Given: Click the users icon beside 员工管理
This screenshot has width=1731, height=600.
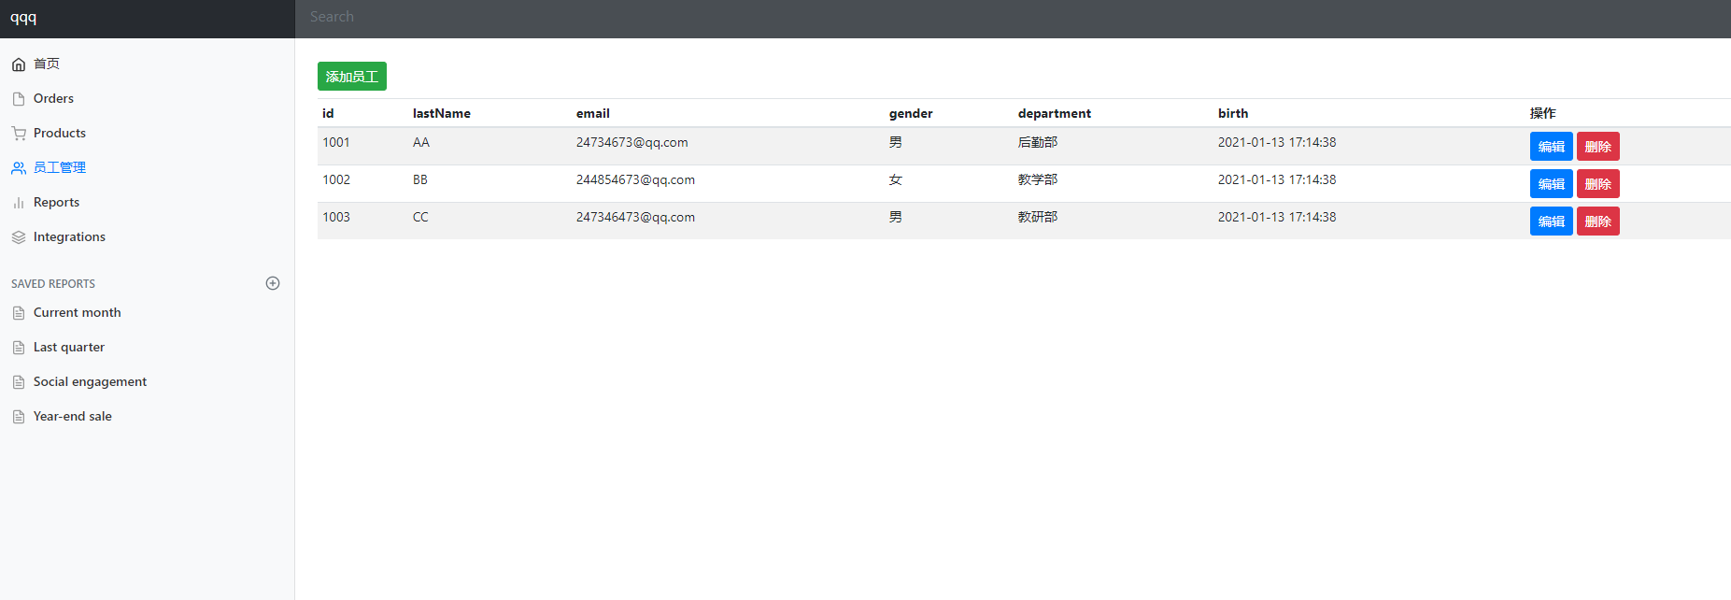Looking at the screenshot, I should coord(19,168).
